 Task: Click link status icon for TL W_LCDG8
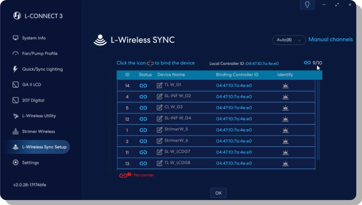(143, 164)
